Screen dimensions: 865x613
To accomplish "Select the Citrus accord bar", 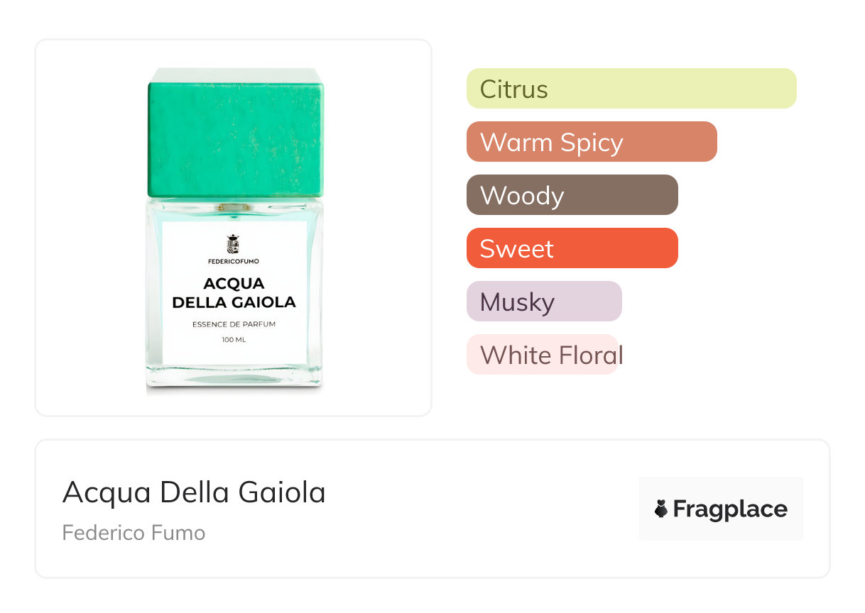I will click(x=631, y=89).
